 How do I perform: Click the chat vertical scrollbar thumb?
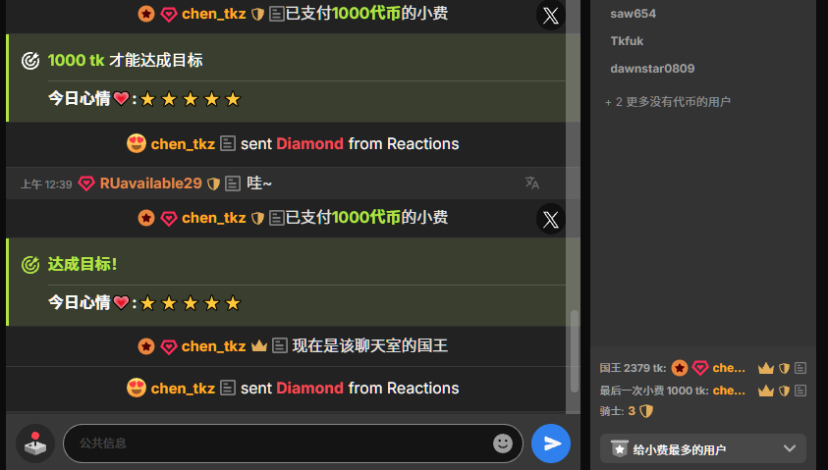(x=575, y=351)
